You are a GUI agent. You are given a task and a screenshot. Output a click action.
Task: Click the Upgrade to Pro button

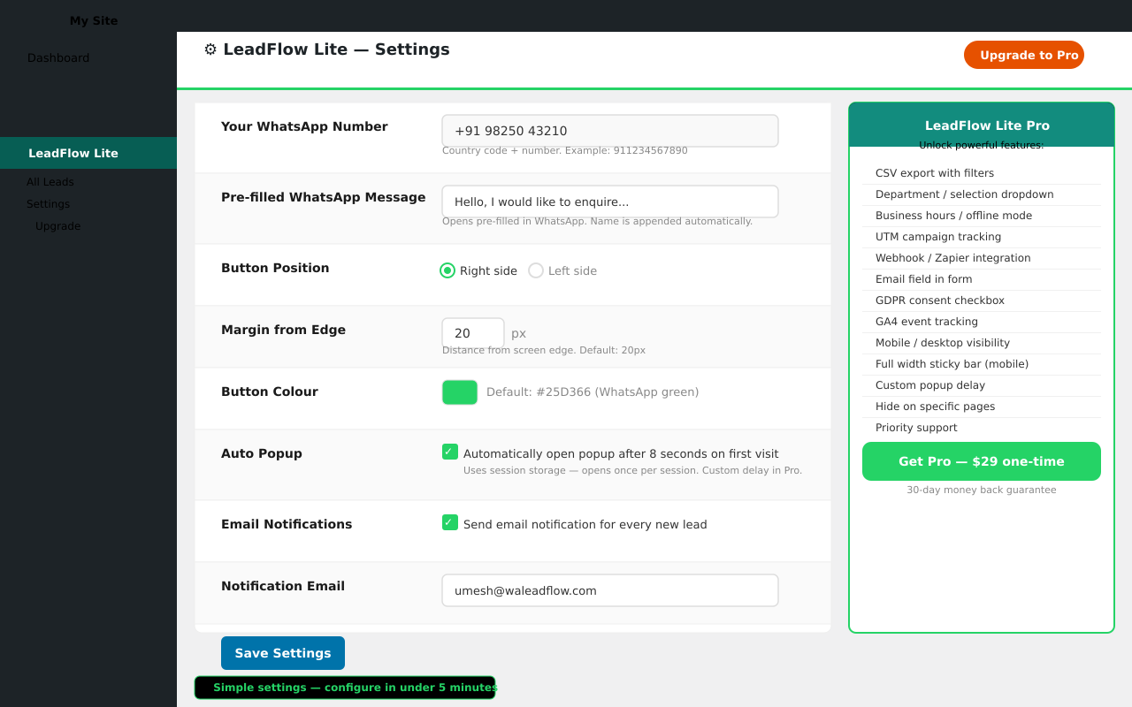[1024, 55]
